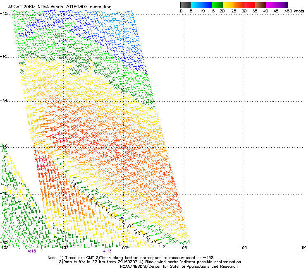Click the cyan 5-10 knots legend swatch
This screenshot has width=306, height=269.
pos(196,5)
